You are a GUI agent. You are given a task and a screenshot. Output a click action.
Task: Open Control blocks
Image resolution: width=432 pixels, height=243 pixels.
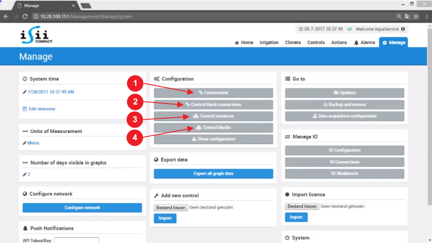[x=213, y=128]
